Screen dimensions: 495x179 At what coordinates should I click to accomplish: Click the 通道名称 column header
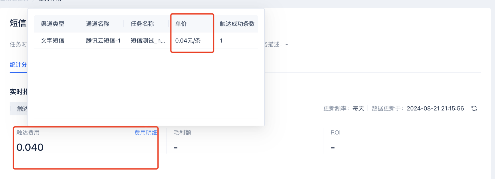(98, 24)
